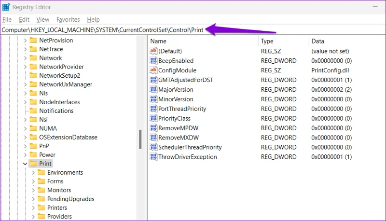This screenshot has height=221, width=386.
Task: Expand the NodeInterfaces key
Action: click(25, 102)
